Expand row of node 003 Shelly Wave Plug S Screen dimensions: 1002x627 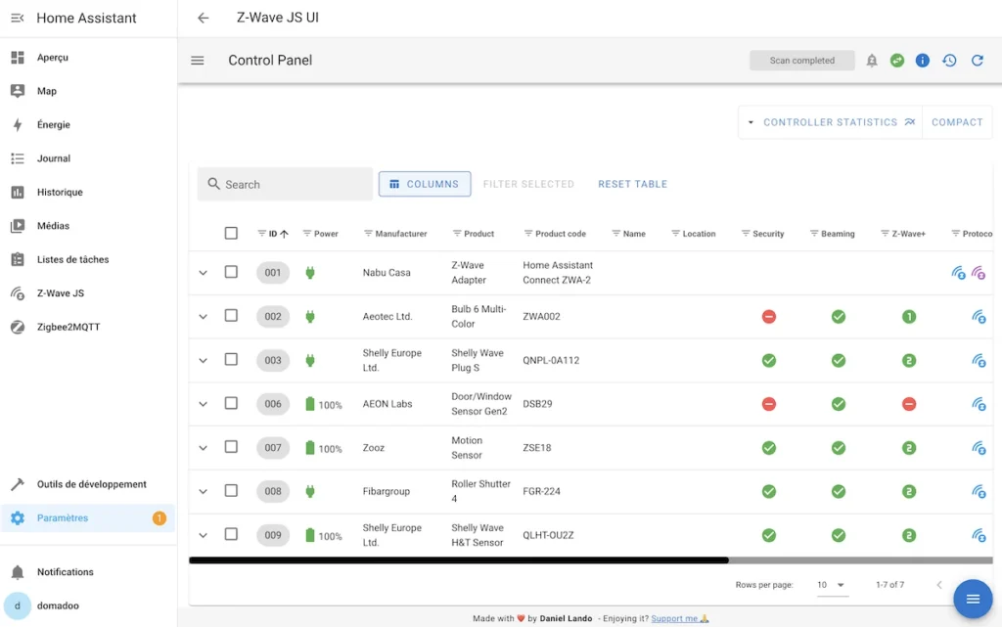pos(204,361)
